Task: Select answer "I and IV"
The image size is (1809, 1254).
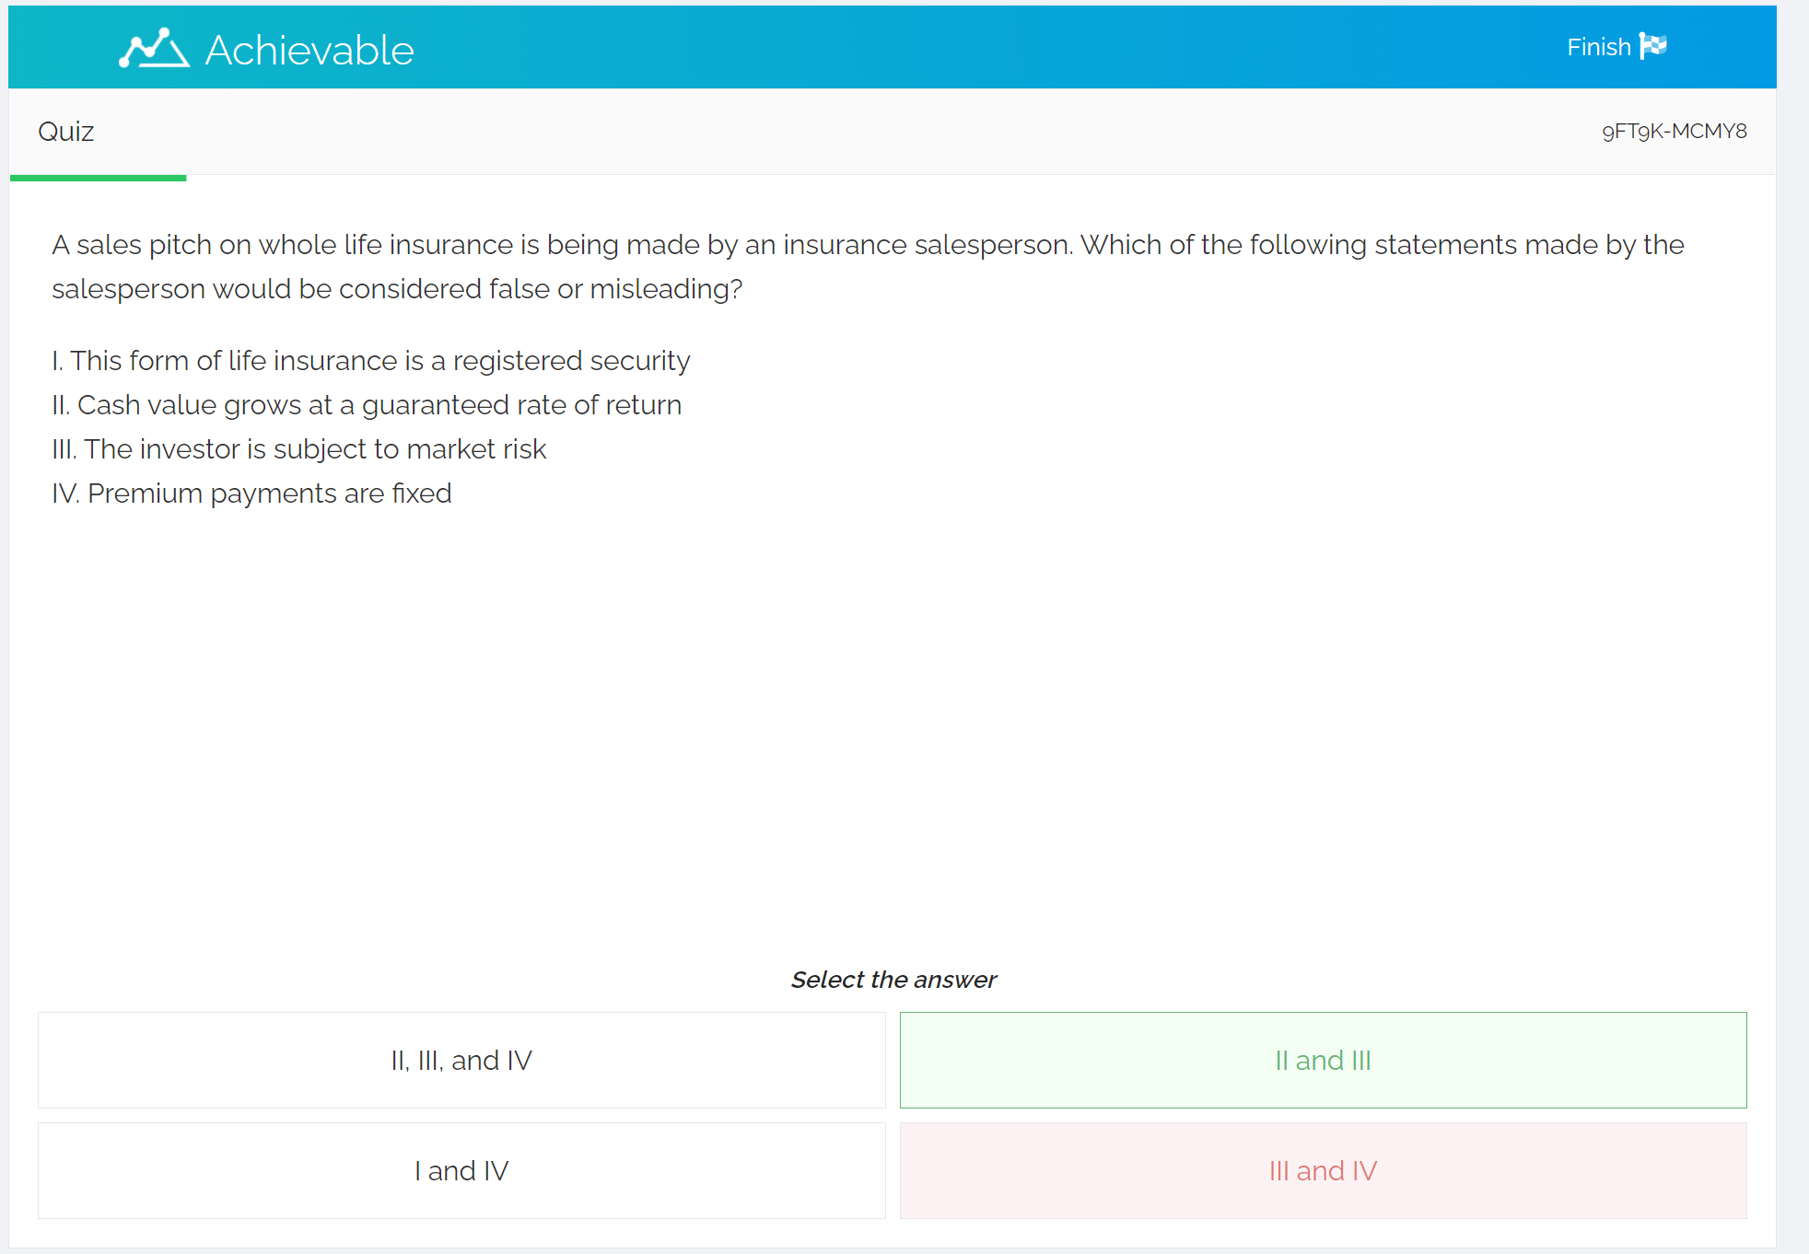Action: coord(461,1171)
